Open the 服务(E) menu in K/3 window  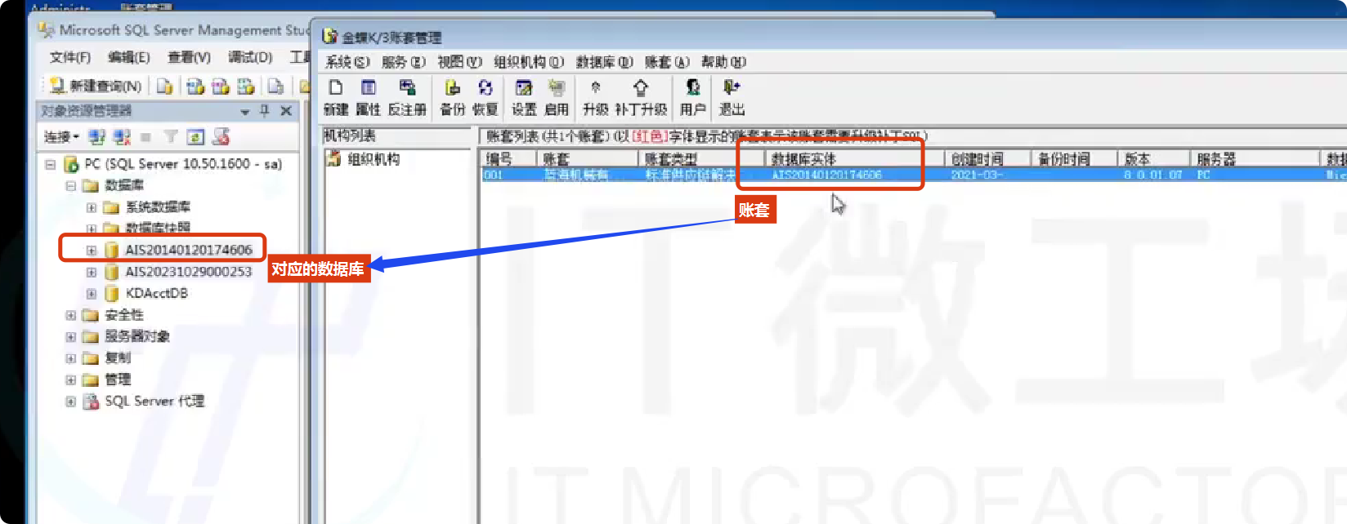click(x=403, y=62)
